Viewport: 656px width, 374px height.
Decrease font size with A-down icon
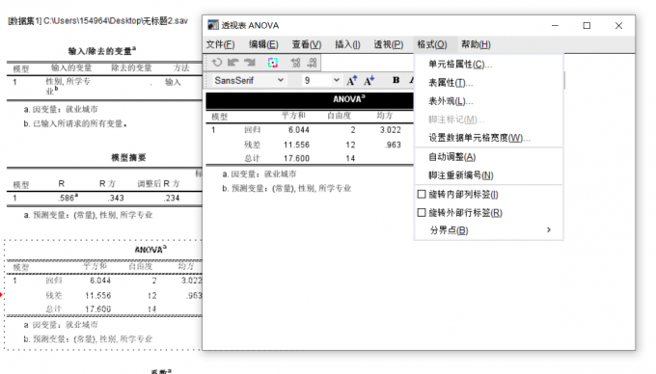click(x=369, y=80)
